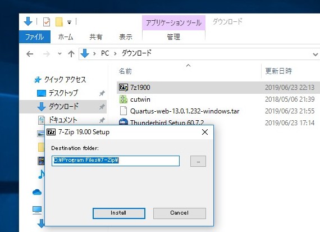320x232 pixels.
Task: Expand the chevron before PC in address bar
Action: [x=94, y=54]
